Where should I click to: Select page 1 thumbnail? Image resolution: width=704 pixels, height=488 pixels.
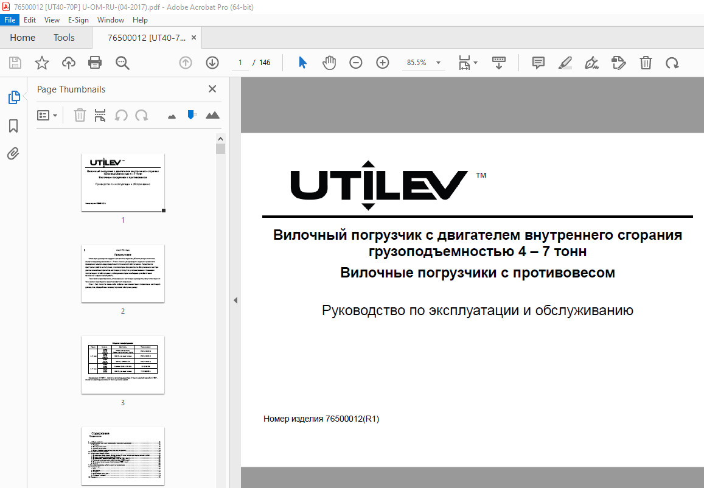(x=122, y=183)
